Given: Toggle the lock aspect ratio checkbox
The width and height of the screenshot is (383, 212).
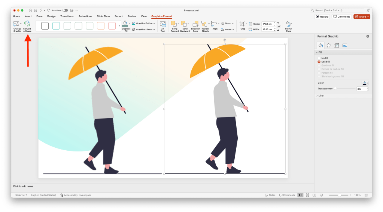Looking at the screenshot, I should [279, 26].
